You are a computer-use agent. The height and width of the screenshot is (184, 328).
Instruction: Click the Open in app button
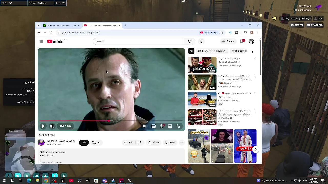208,33
